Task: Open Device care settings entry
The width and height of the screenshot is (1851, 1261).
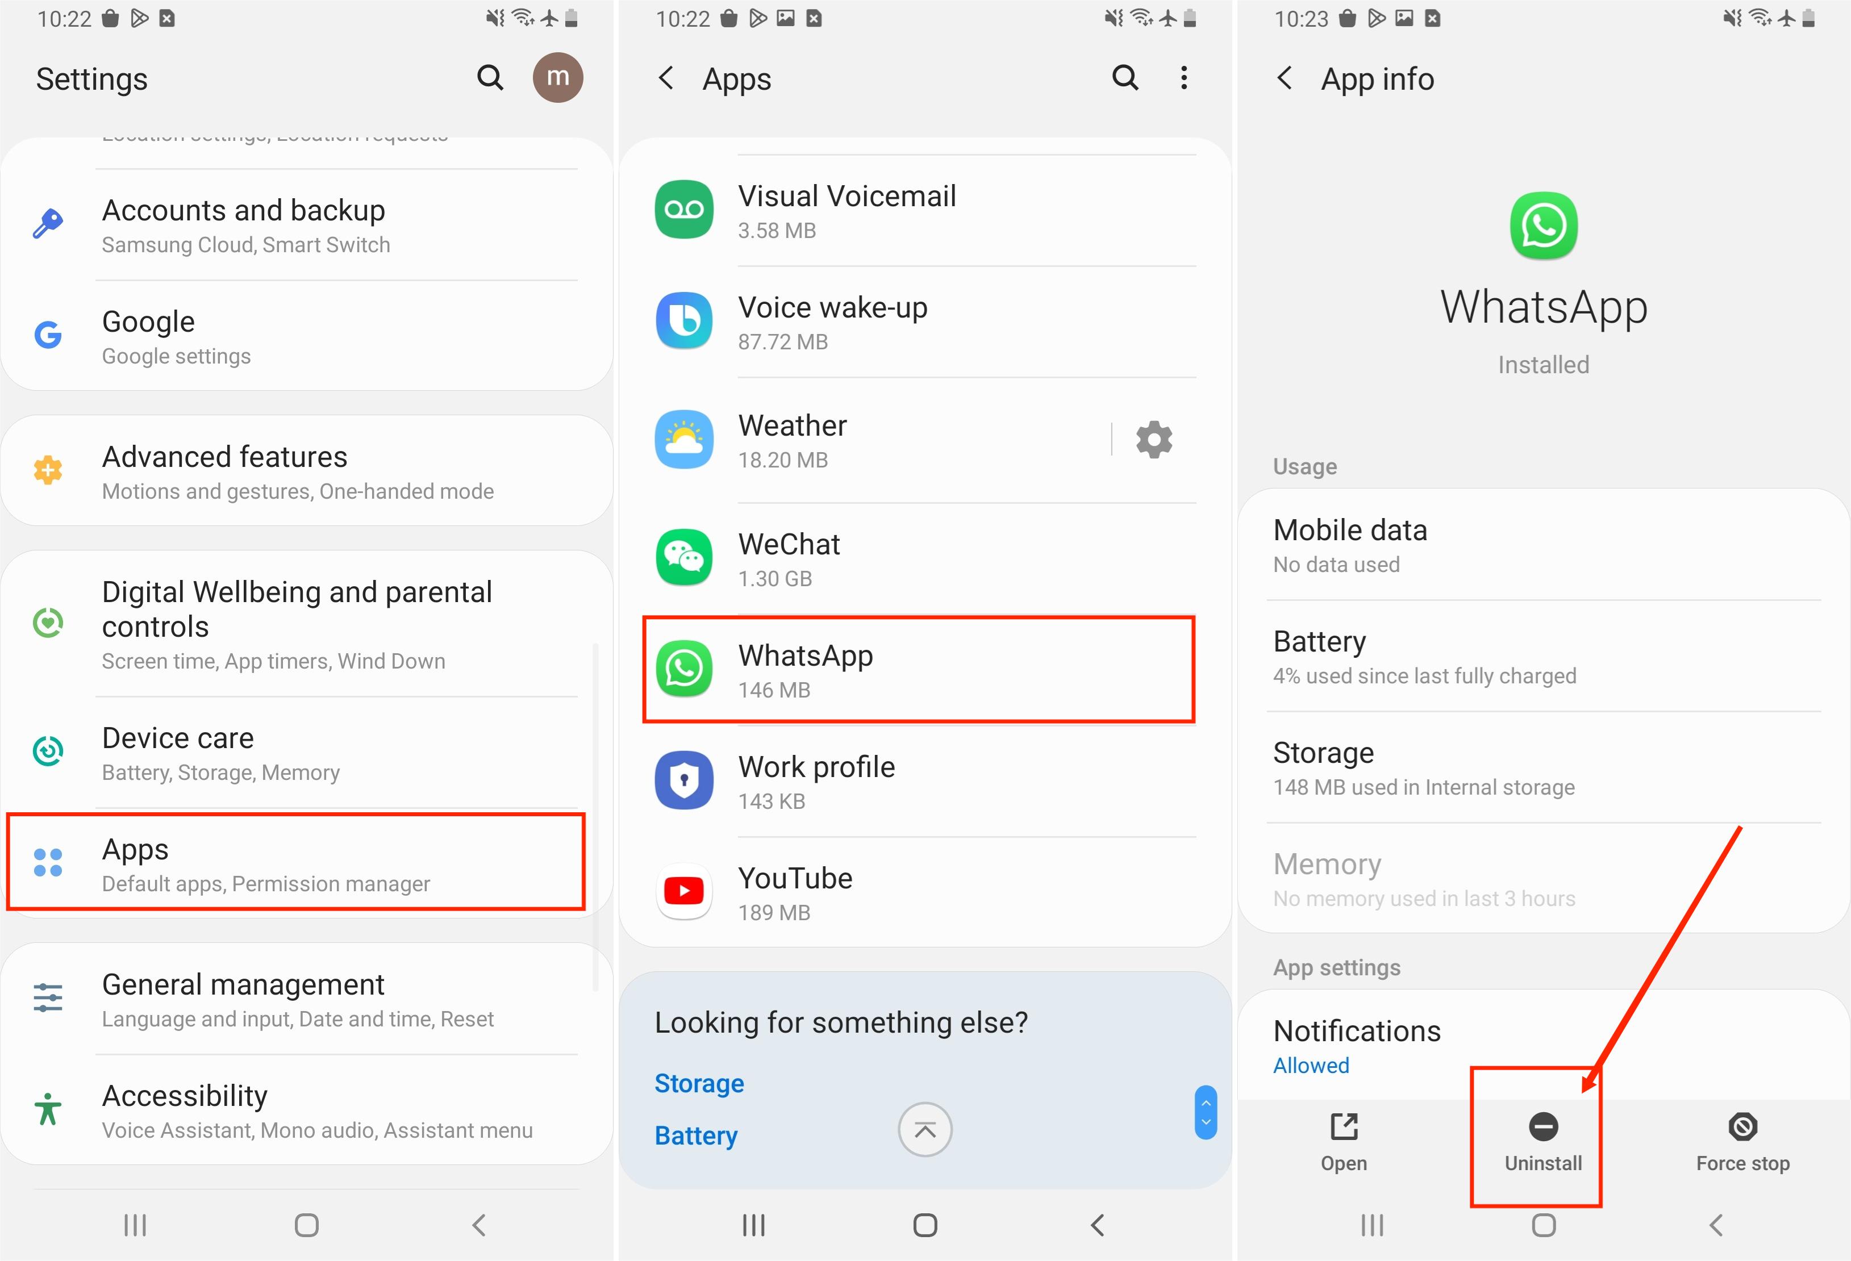Action: point(307,753)
